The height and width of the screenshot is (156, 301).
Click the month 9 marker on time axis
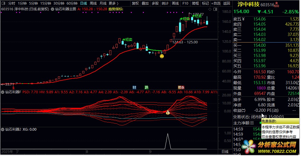150,152
